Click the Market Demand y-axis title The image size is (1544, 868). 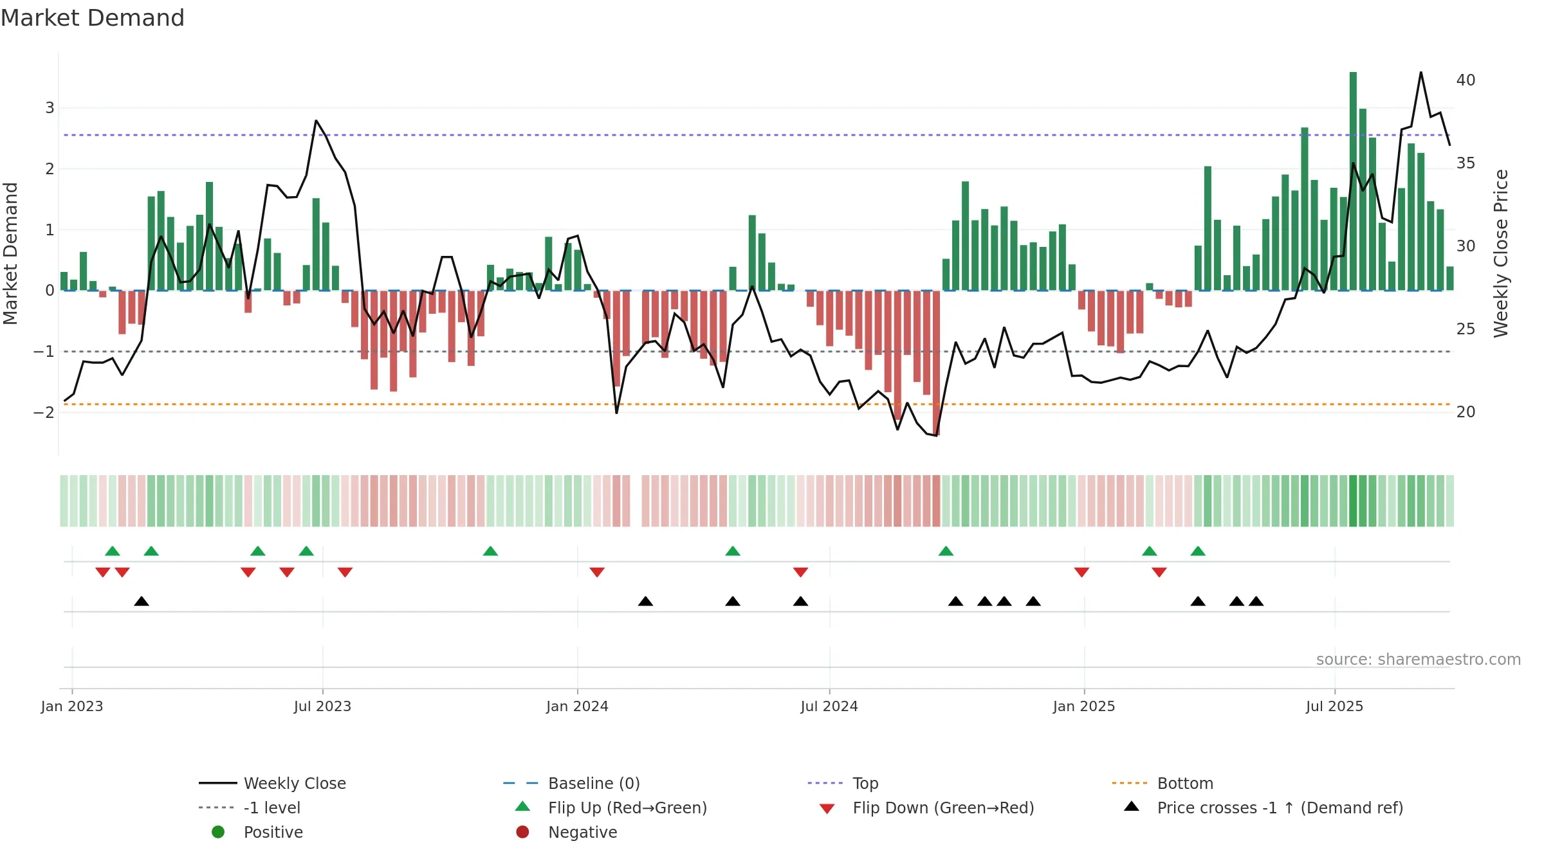(10, 253)
